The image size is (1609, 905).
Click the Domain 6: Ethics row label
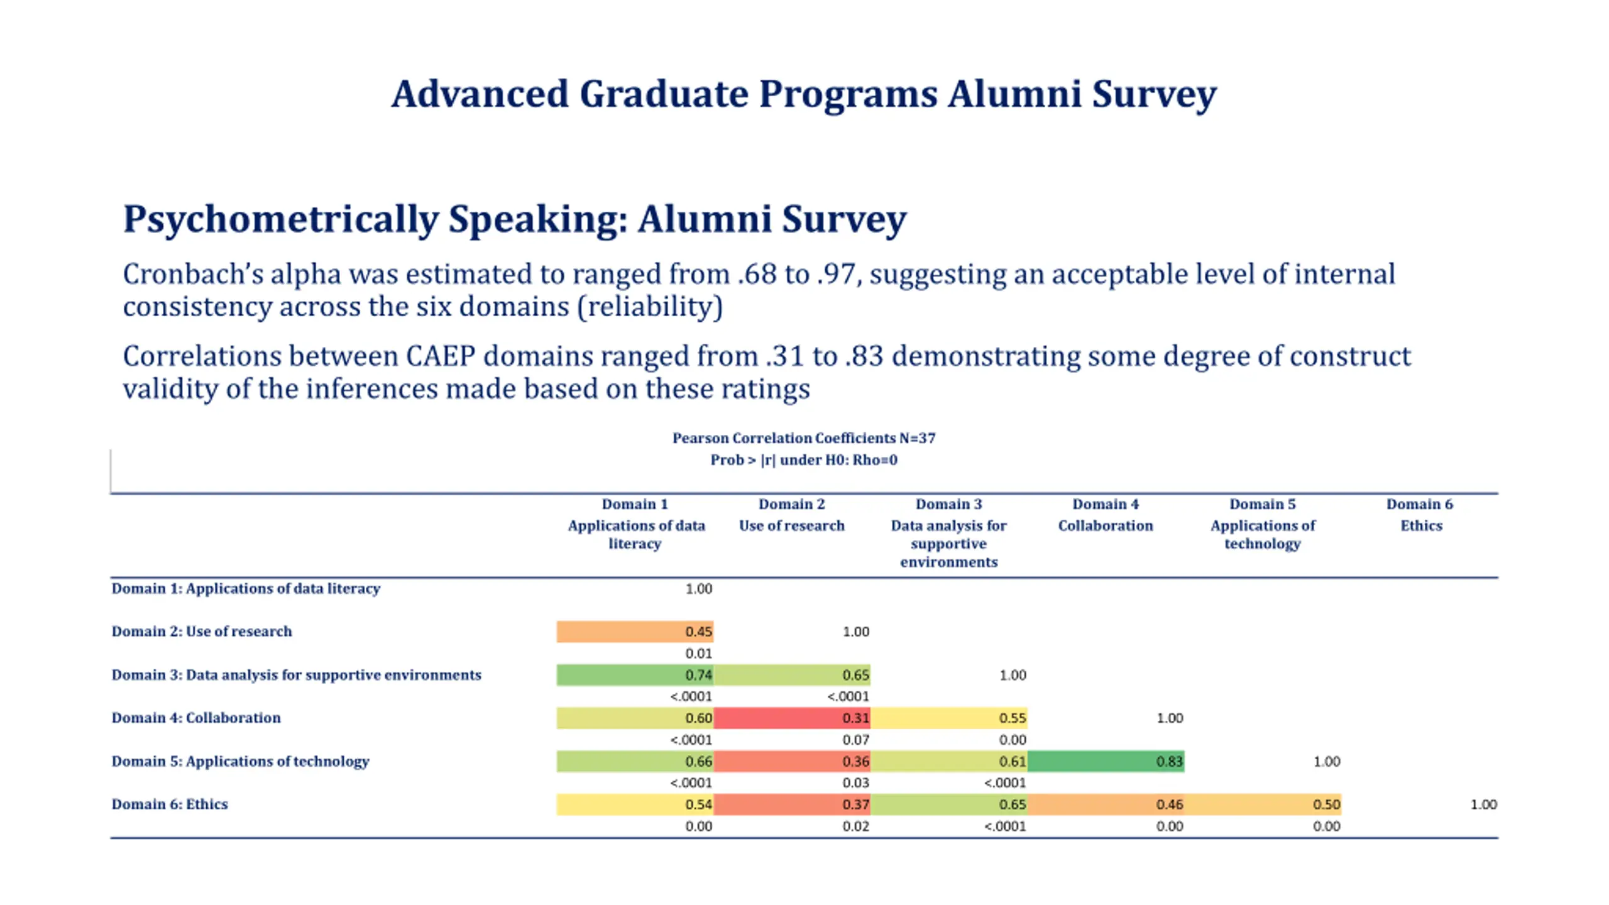click(x=170, y=804)
